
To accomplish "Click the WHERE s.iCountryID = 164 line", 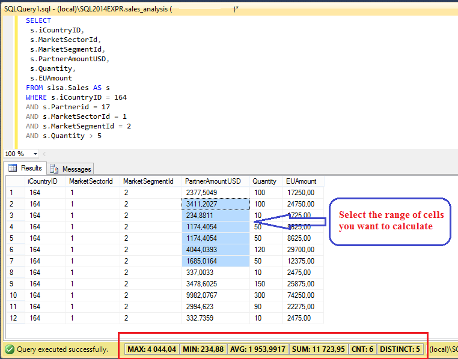I will (76, 97).
